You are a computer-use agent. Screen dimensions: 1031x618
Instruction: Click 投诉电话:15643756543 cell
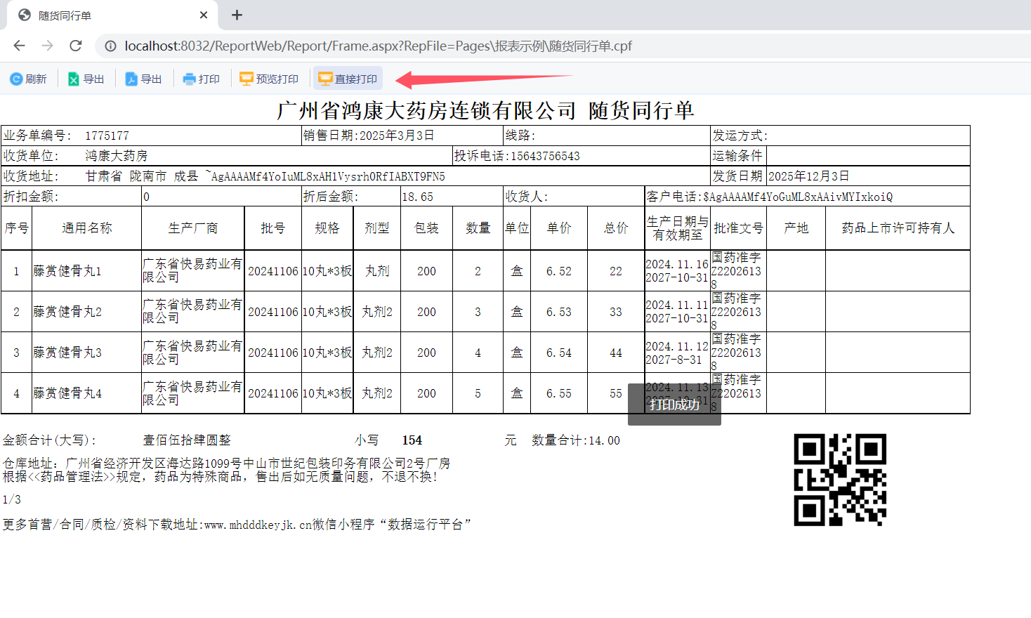[582, 156]
